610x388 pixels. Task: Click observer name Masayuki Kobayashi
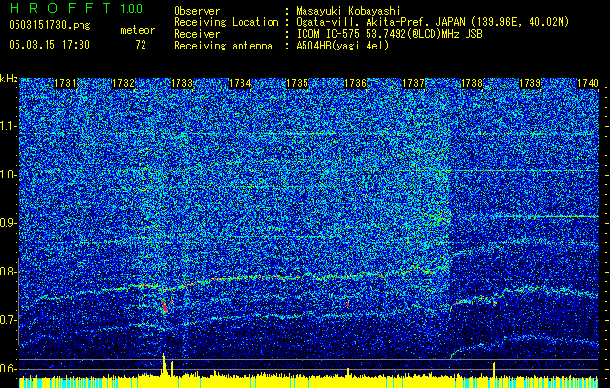click(348, 11)
